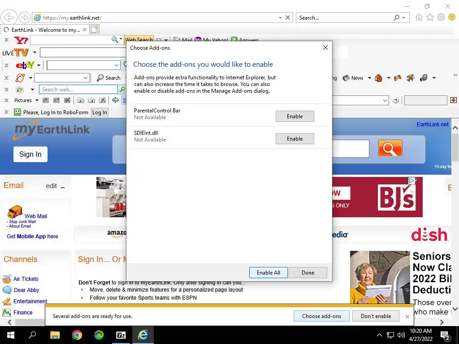Image resolution: width=459 pixels, height=344 pixels.
Task: Click the next folder icon in Pictures toolbar
Action: coord(91,100)
